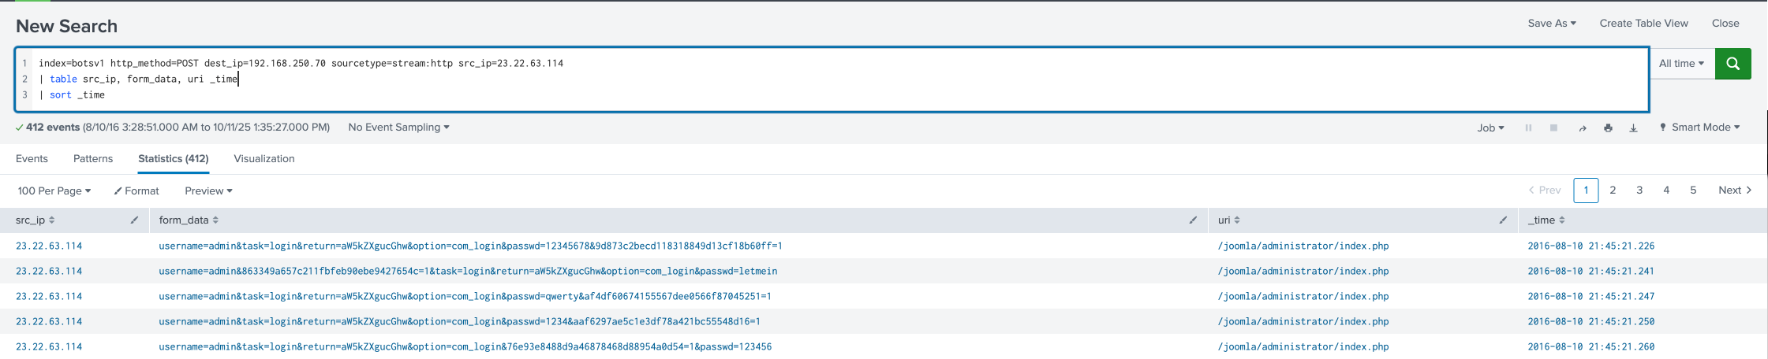
Task: Switch to the Events tab
Action: pos(32,159)
